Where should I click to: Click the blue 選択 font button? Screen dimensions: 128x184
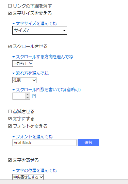(x=88, y=143)
